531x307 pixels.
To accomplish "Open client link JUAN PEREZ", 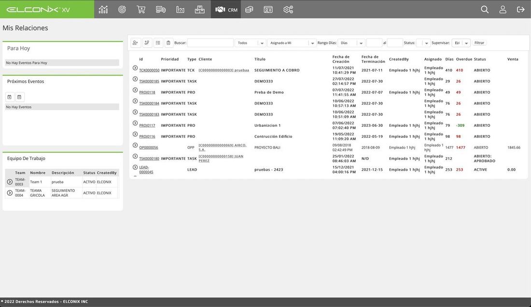I will coord(221,159).
